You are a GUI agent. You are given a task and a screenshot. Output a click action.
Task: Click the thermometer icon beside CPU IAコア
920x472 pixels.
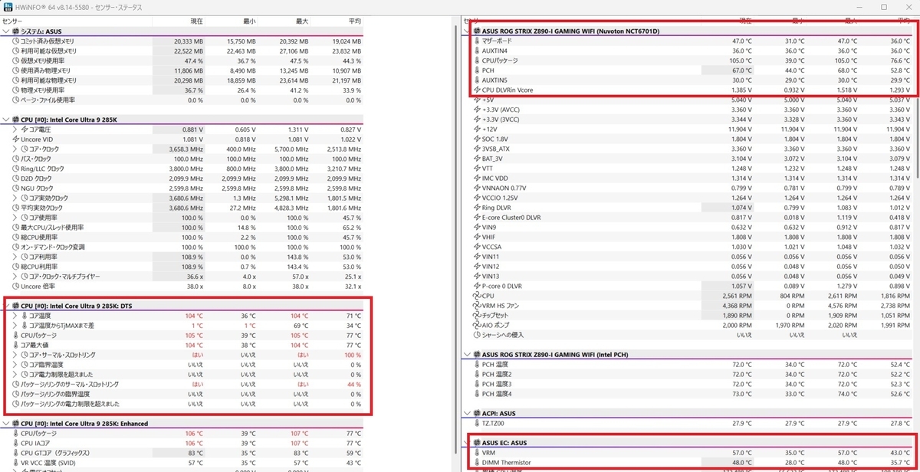15,443
